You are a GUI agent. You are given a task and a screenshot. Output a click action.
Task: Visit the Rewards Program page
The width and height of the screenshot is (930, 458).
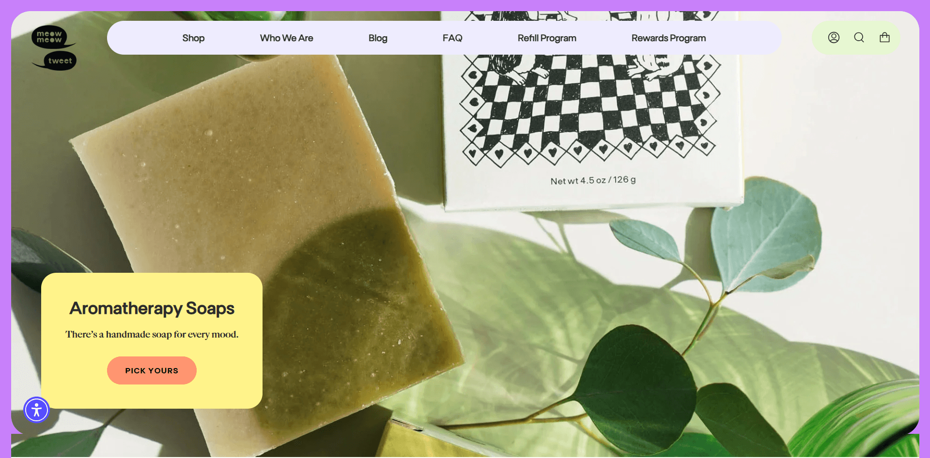tap(668, 38)
